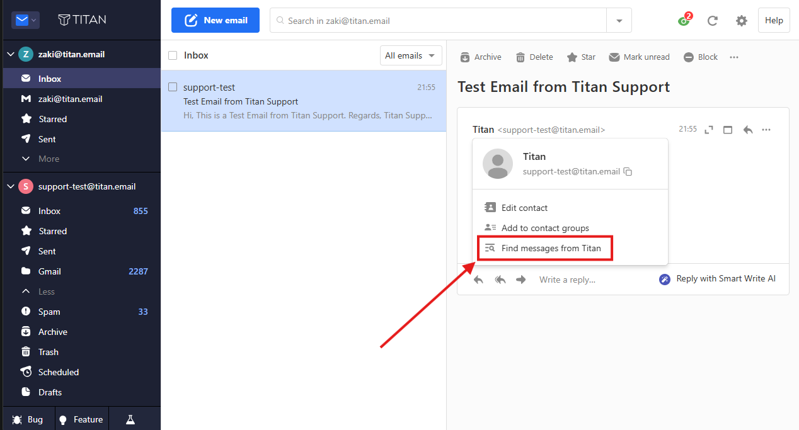The image size is (799, 430).
Task: Open the search options dropdown arrow
Action: (x=619, y=20)
